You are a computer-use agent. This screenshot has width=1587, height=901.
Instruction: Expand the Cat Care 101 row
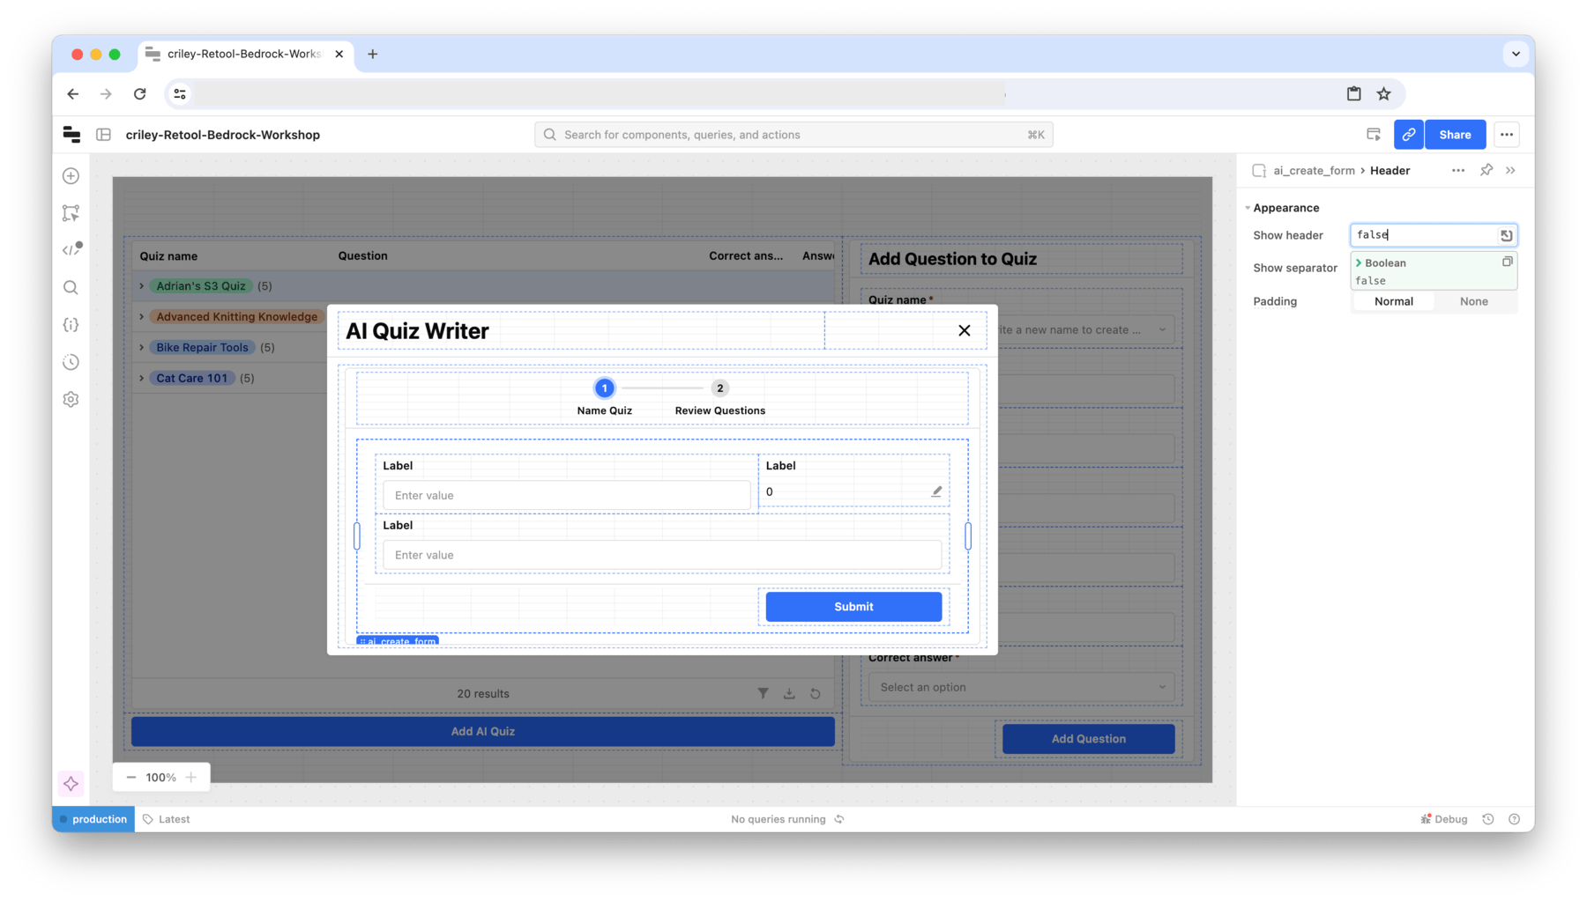pos(141,379)
